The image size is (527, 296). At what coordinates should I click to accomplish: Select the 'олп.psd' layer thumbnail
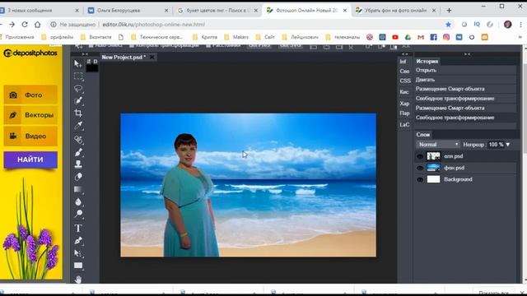point(433,156)
